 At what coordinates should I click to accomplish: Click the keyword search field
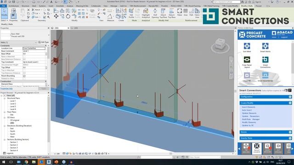[226, 2]
